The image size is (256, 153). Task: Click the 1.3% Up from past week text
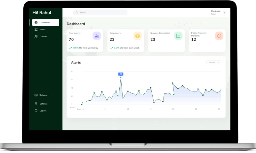pos(127,48)
